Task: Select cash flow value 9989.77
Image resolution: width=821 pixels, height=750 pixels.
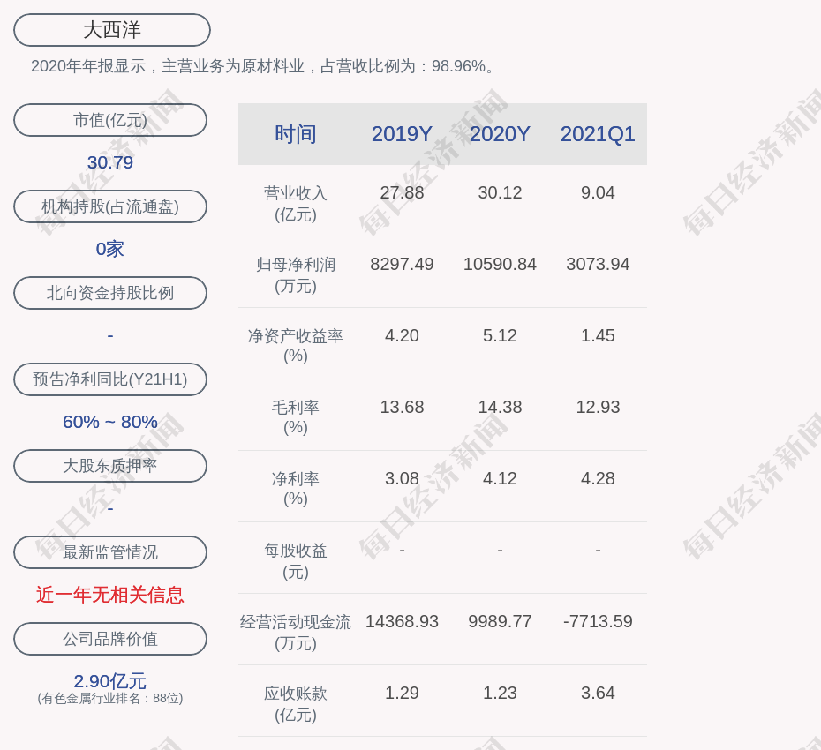Action: [500, 621]
